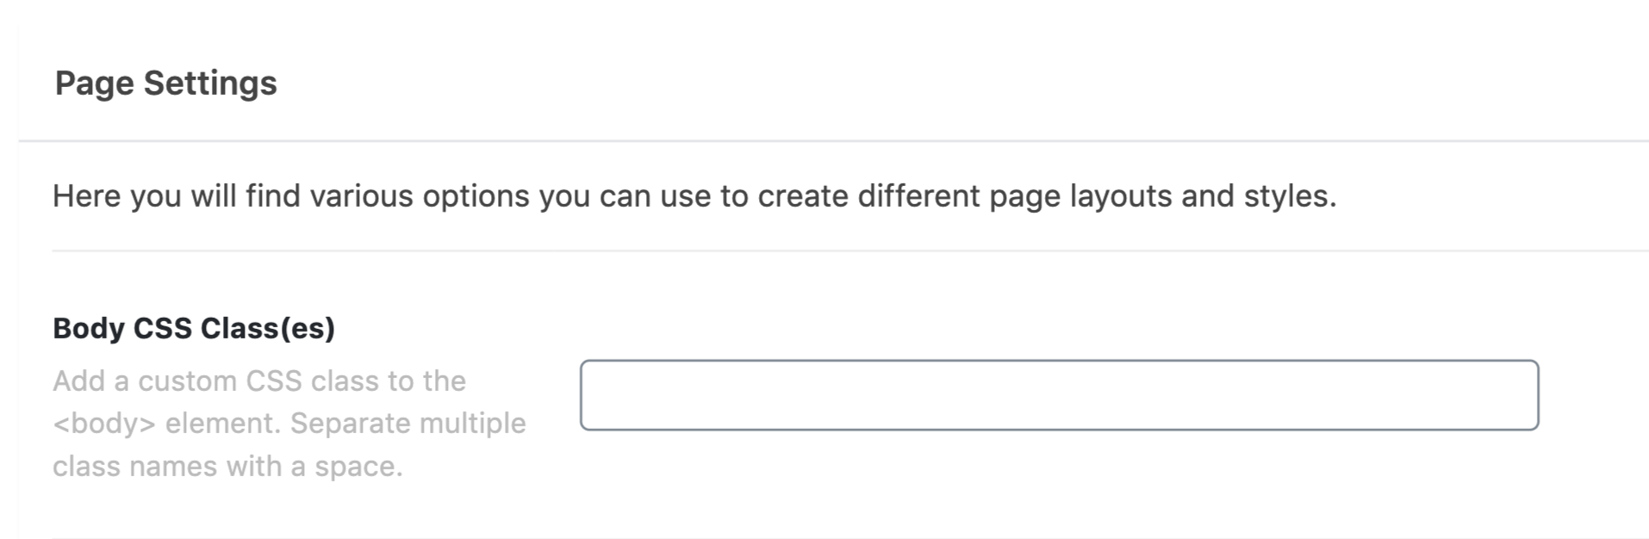This screenshot has height=539, width=1649.
Task: Click the divider line under Page Settings
Action: pos(824,136)
